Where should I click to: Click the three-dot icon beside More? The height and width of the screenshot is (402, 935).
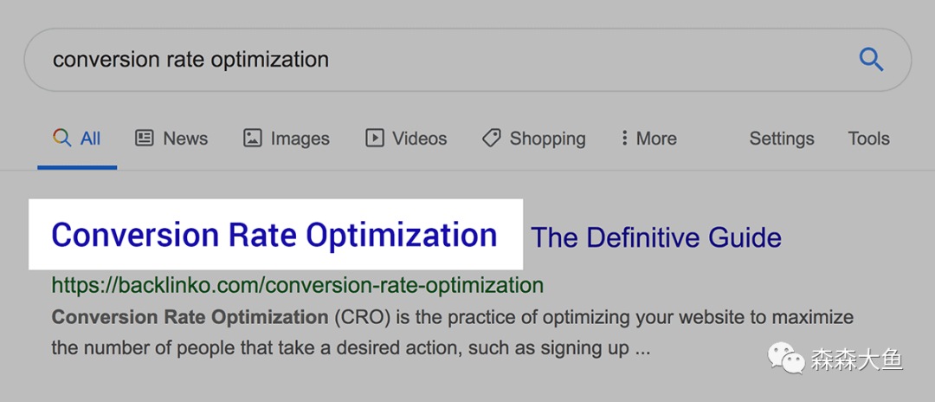[x=624, y=138]
